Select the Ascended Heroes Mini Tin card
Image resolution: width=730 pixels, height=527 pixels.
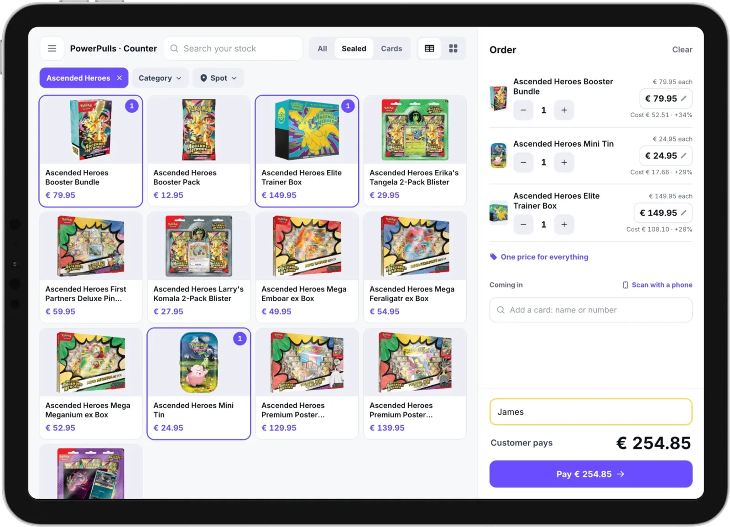tap(199, 384)
